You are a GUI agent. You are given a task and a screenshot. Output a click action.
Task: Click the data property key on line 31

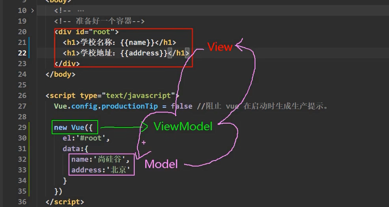[71, 149]
